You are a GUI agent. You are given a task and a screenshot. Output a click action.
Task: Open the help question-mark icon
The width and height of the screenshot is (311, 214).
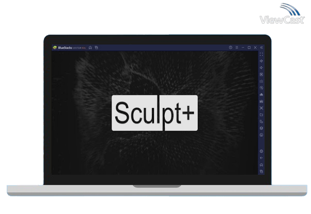point(230,48)
